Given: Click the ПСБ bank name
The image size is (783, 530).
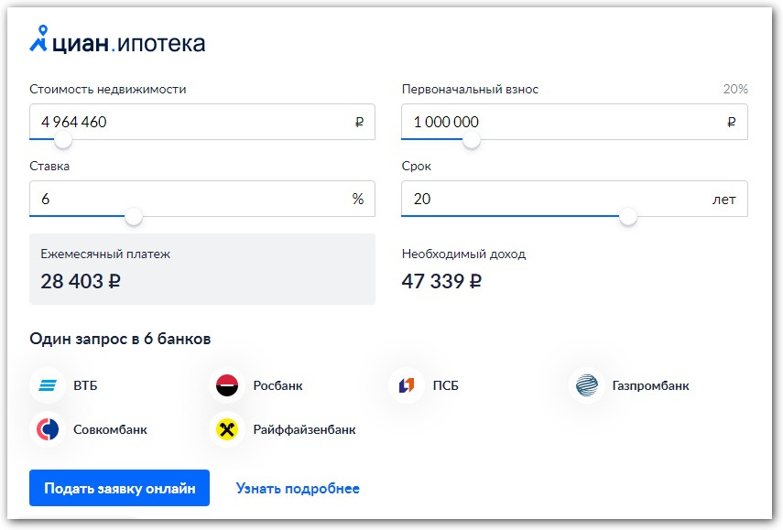Looking at the screenshot, I should coord(445,385).
